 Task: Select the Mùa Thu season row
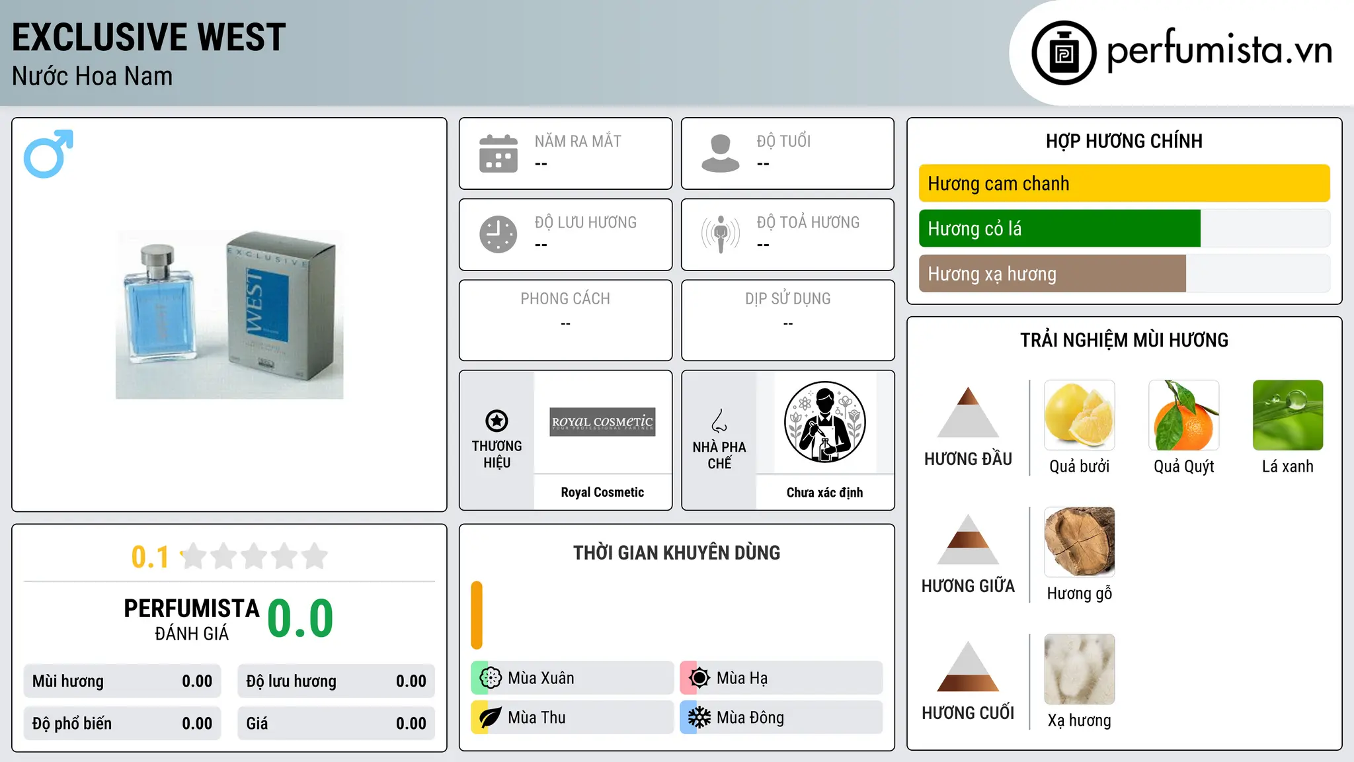(573, 718)
